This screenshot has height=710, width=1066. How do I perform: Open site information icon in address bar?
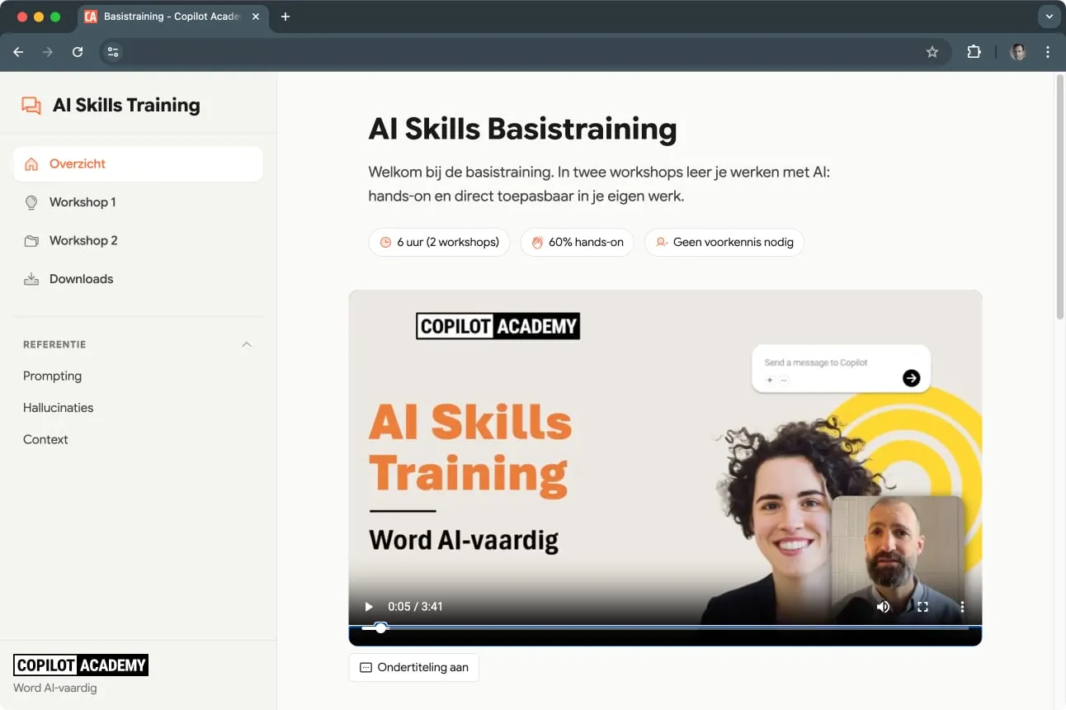113,52
